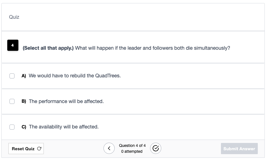Enable the option C checkbox
Screen dimensions: 267x160
pyautogui.click(x=12, y=127)
